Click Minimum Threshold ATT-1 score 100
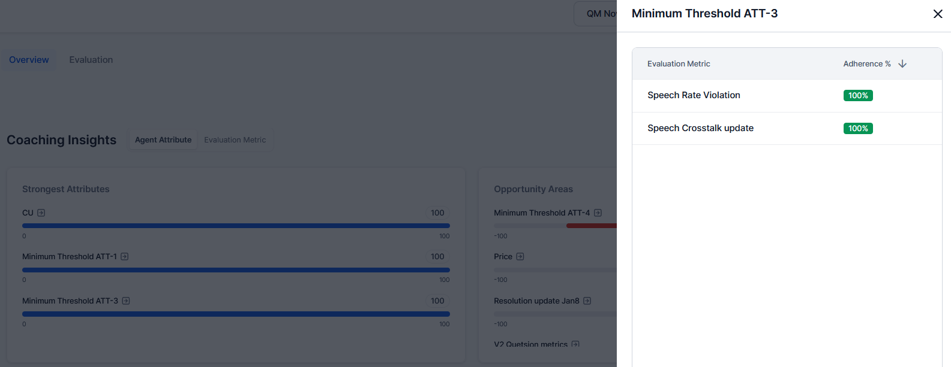 [437, 256]
